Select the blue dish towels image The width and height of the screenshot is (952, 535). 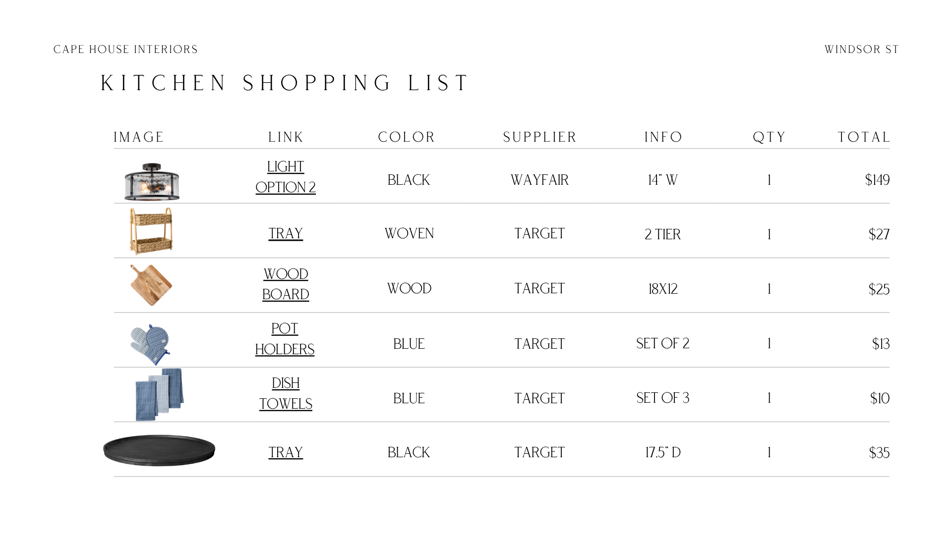click(x=160, y=394)
